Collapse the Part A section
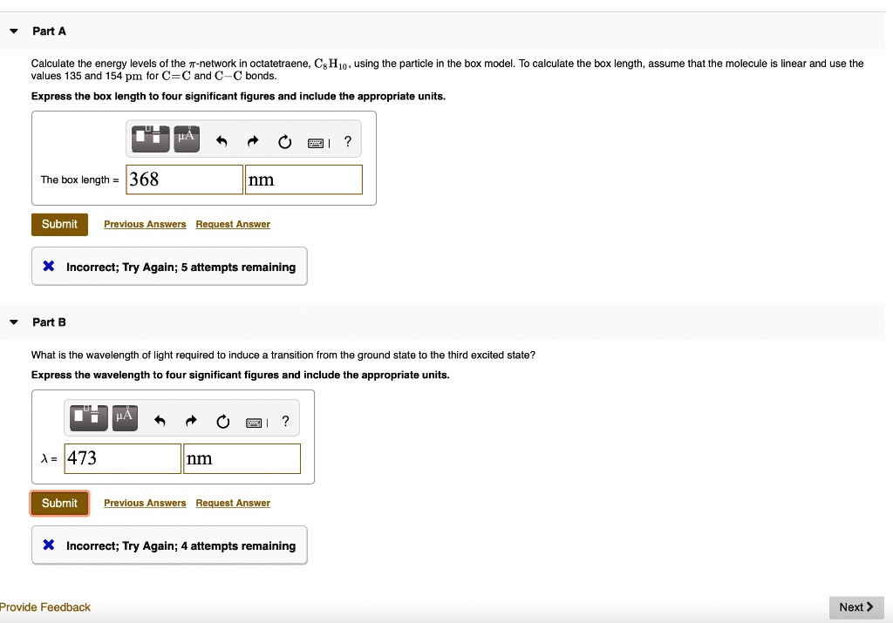The image size is (893, 623). (x=13, y=30)
